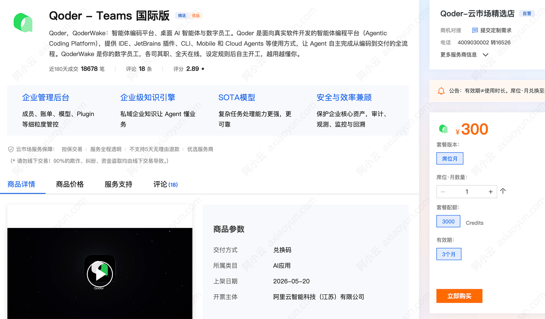The height and width of the screenshot is (319, 545).
Task: Click the 2026-05-20 listing date
Action: pyautogui.click(x=291, y=281)
